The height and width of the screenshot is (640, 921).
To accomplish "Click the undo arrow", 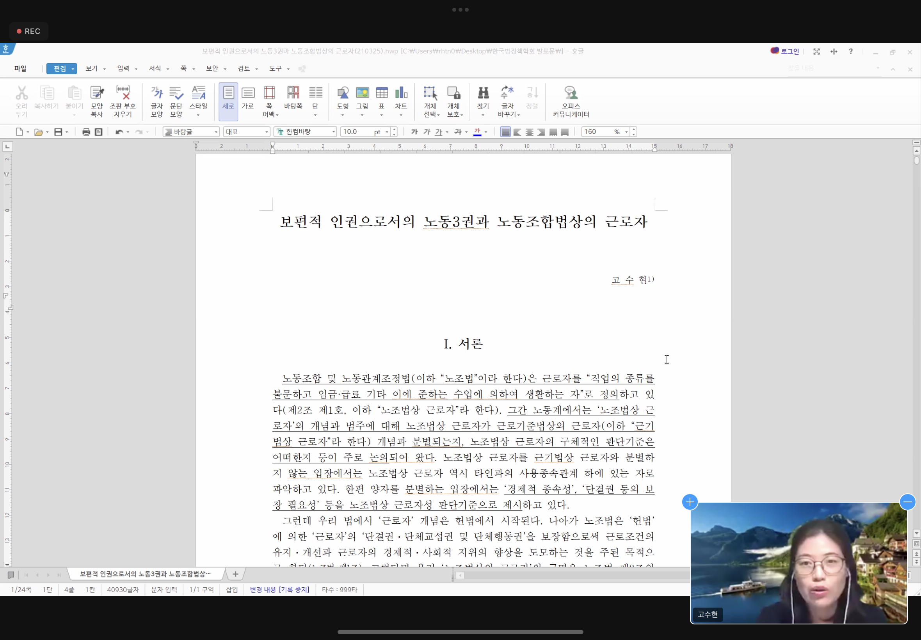I will coord(119,132).
